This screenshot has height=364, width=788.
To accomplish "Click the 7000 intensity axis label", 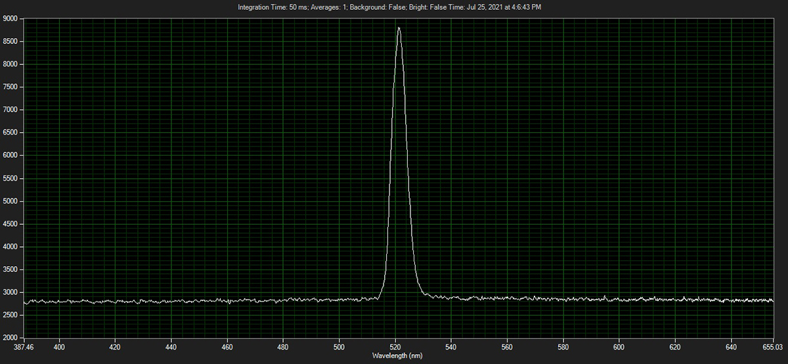I will coord(11,110).
